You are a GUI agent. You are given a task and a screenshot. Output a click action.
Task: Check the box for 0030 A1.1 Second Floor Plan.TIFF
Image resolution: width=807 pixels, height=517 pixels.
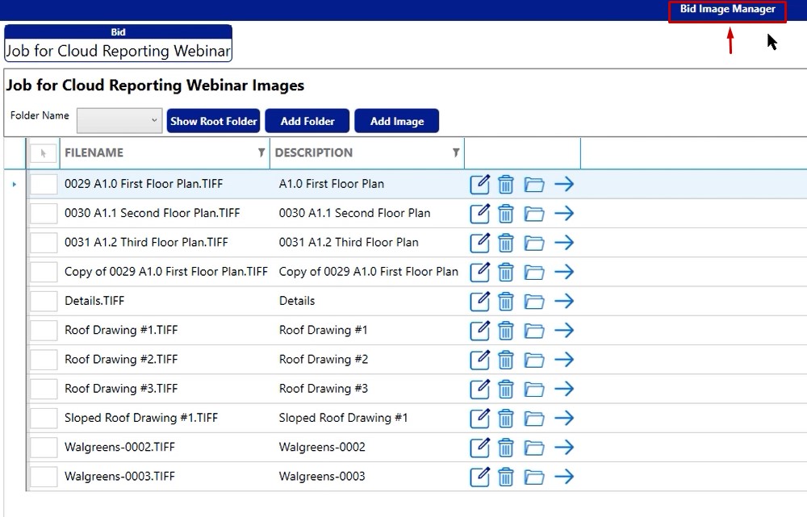[44, 214]
